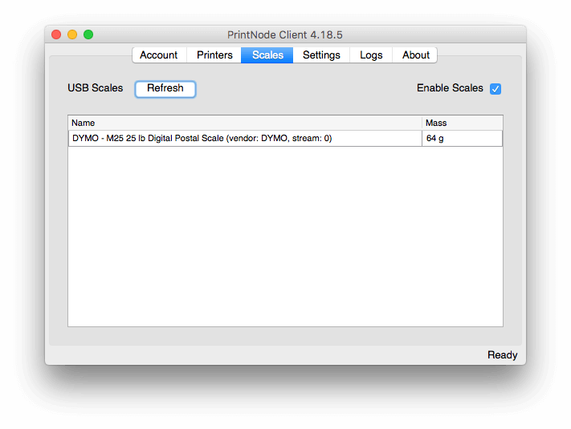The image size is (571, 429).
Task: Click the Name column header
Action: pyautogui.click(x=245, y=123)
